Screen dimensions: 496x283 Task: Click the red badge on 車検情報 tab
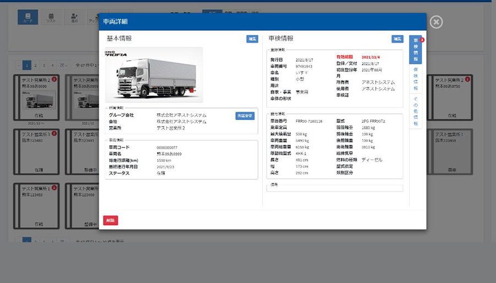click(422, 40)
